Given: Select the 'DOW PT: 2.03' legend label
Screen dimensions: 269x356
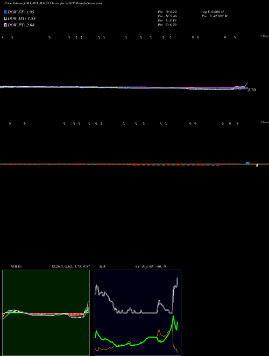Looking at the screenshot, I should 21,25.
